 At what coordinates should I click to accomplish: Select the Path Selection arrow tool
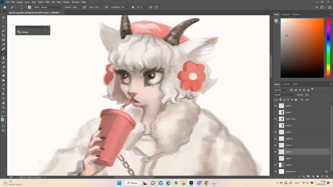pyautogui.click(x=4, y=94)
